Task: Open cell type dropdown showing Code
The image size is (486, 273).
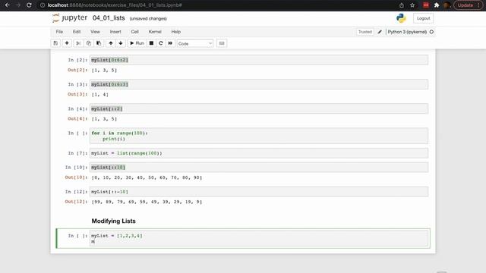Action: coord(195,44)
